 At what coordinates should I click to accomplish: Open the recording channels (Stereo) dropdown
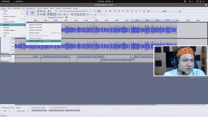(x=56, y=17)
